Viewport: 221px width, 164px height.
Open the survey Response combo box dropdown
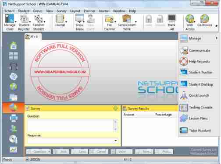click(116, 141)
